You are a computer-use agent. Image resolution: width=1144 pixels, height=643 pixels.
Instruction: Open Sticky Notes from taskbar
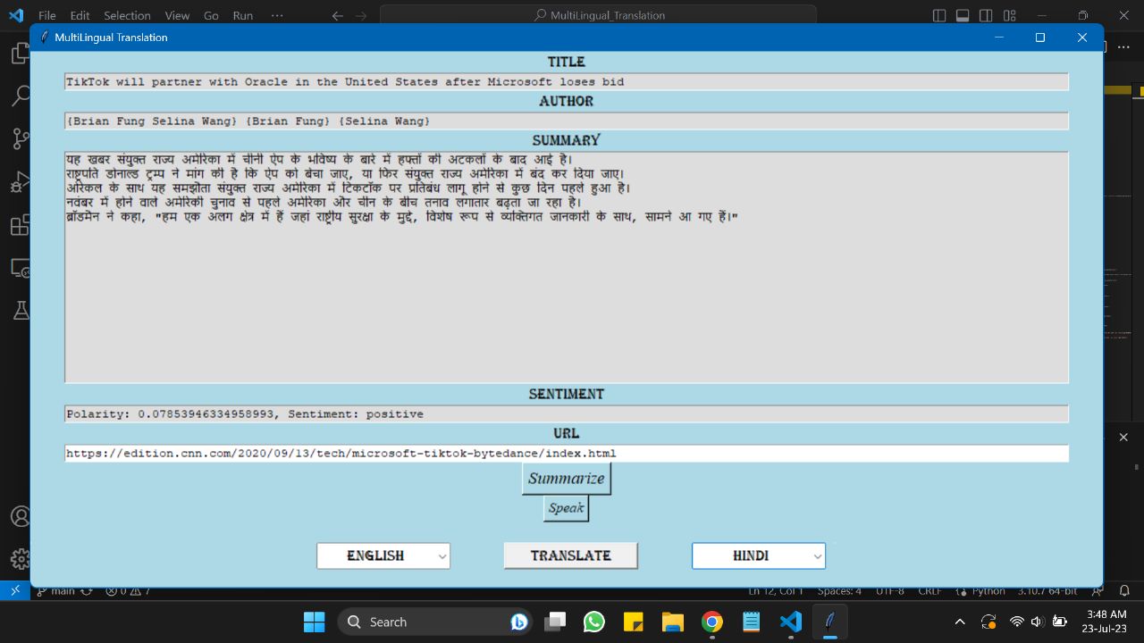pos(633,622)
